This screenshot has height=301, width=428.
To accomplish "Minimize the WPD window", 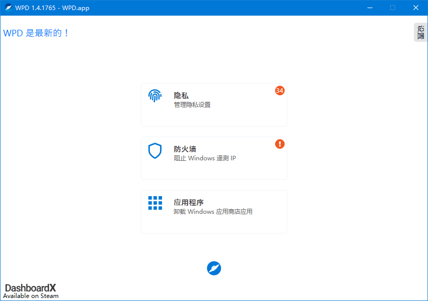I will tap(370, 8).
